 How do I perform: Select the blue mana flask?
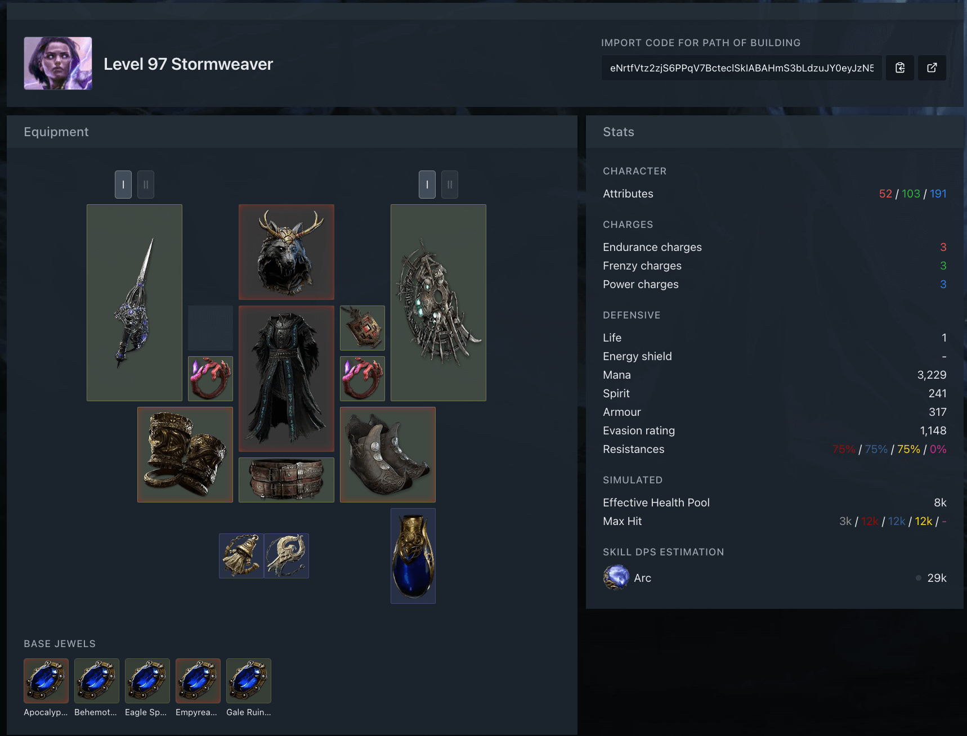pos(413,556)
